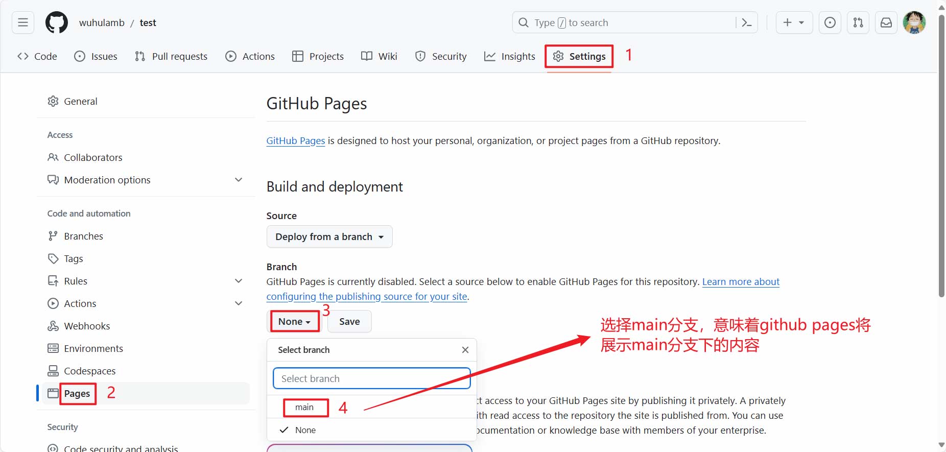Click the Environments server icon
946x452 pixels.
pyautogui.click(x=53, y=348)
